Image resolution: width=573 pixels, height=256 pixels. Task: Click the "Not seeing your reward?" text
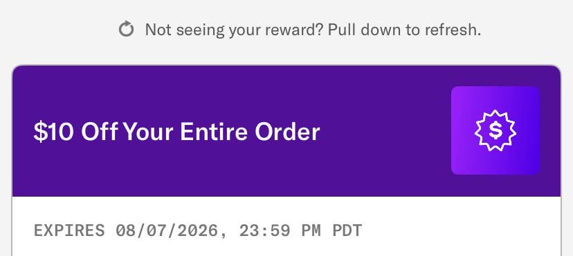[x=234, y=30]
